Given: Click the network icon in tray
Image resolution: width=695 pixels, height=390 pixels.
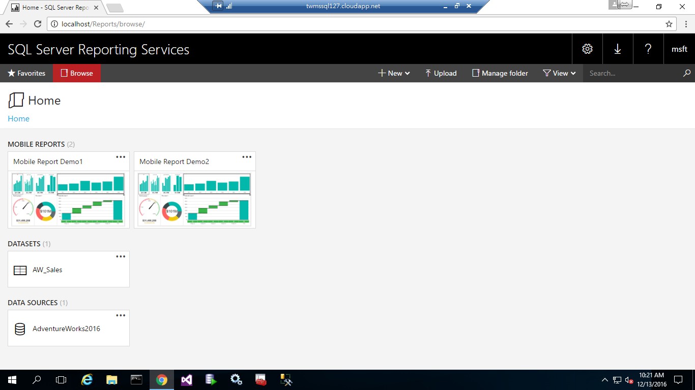Looking at the screenshot, I should [x=617, y=380].
